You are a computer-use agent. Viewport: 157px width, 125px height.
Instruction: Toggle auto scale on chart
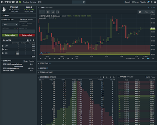(148, 58)
